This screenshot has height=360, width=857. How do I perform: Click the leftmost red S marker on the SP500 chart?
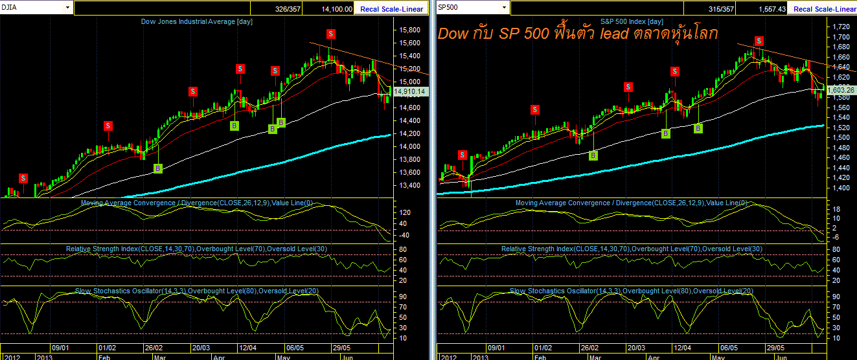click(x=462, y=155)
